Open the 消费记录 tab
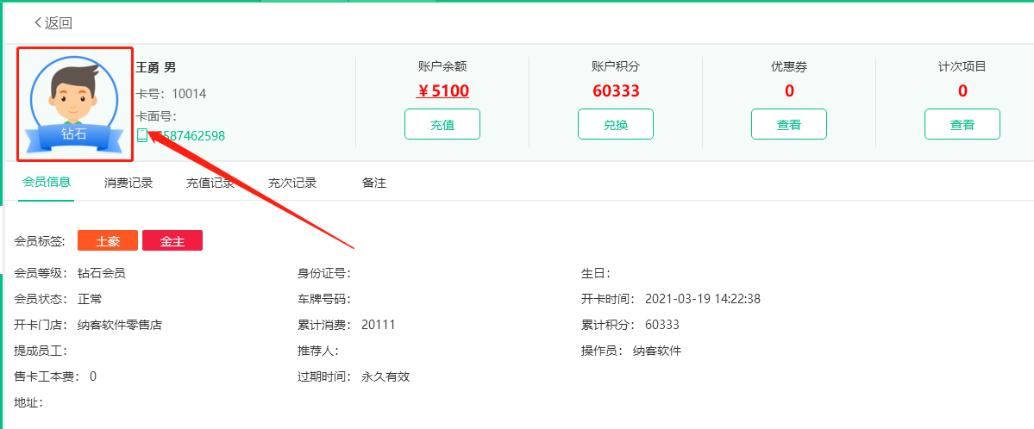Viewport: 1034px width, 429px height. [128, 183]
